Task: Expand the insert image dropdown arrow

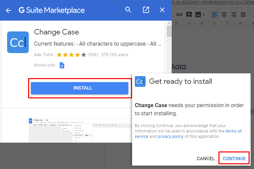Action: point(204,15)
